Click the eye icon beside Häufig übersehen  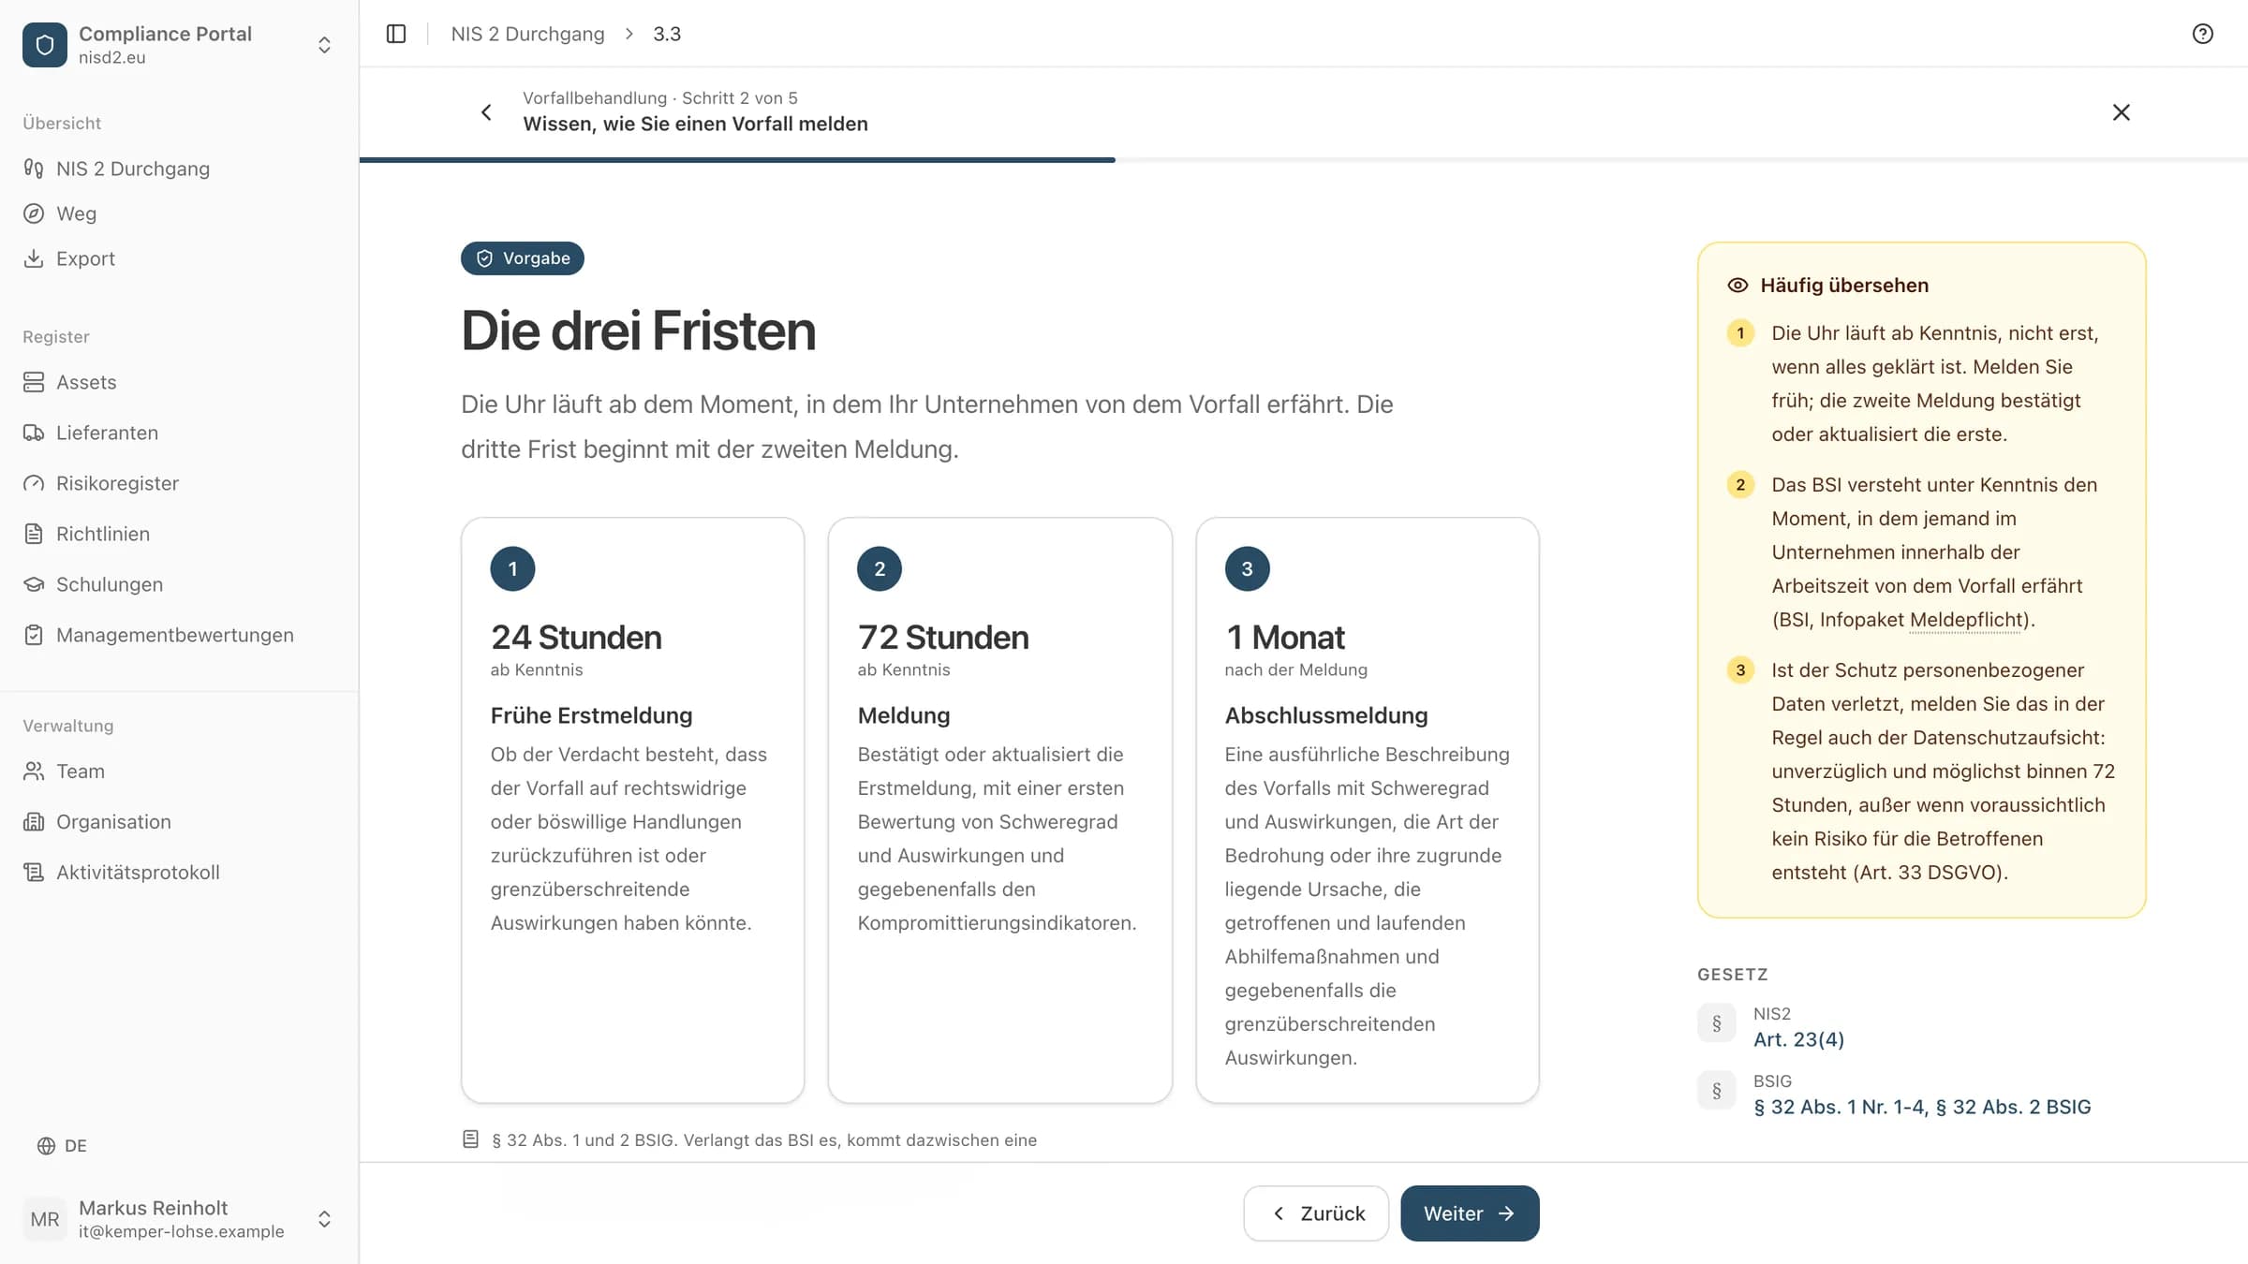(x=1738, y=286)
